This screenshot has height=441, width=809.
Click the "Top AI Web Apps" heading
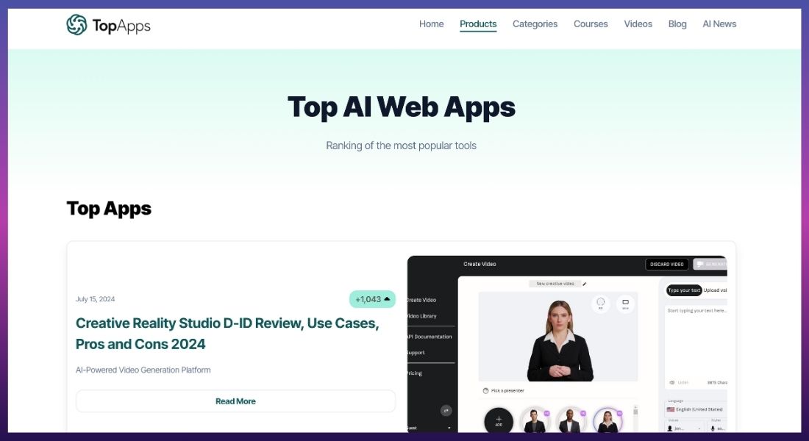[x=402, y=107]
